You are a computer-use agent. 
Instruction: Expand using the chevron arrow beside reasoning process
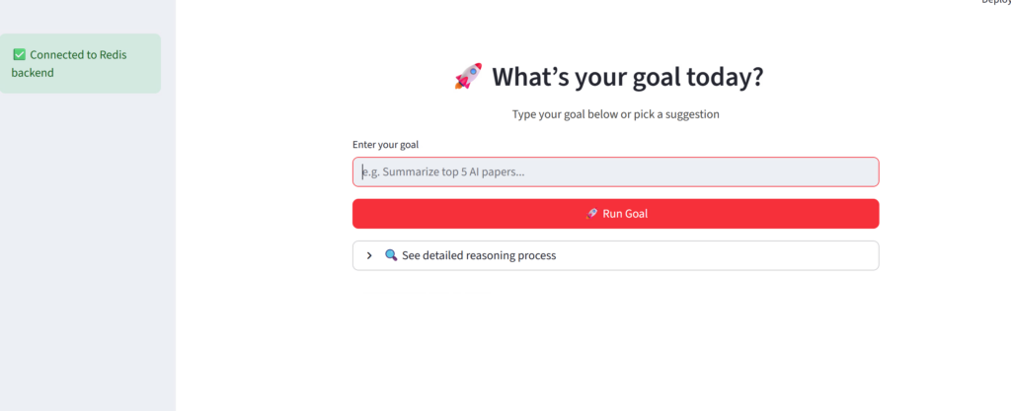(369, 255)
